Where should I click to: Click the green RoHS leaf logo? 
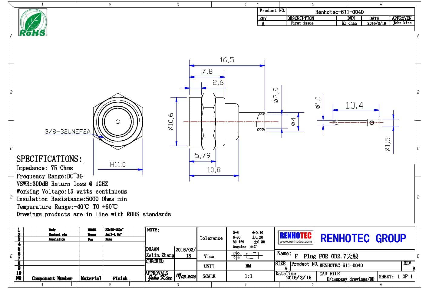click(x=33, y=23)
